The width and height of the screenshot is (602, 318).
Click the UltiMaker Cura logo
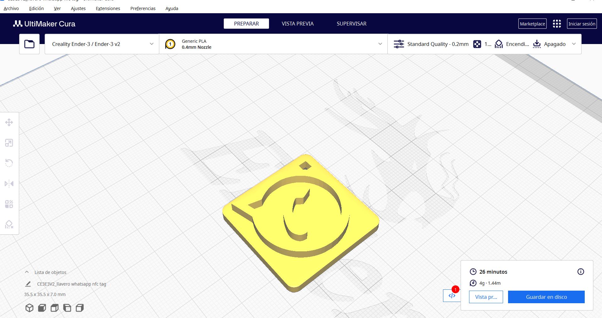pyautogui.click(x=44, y=24)
